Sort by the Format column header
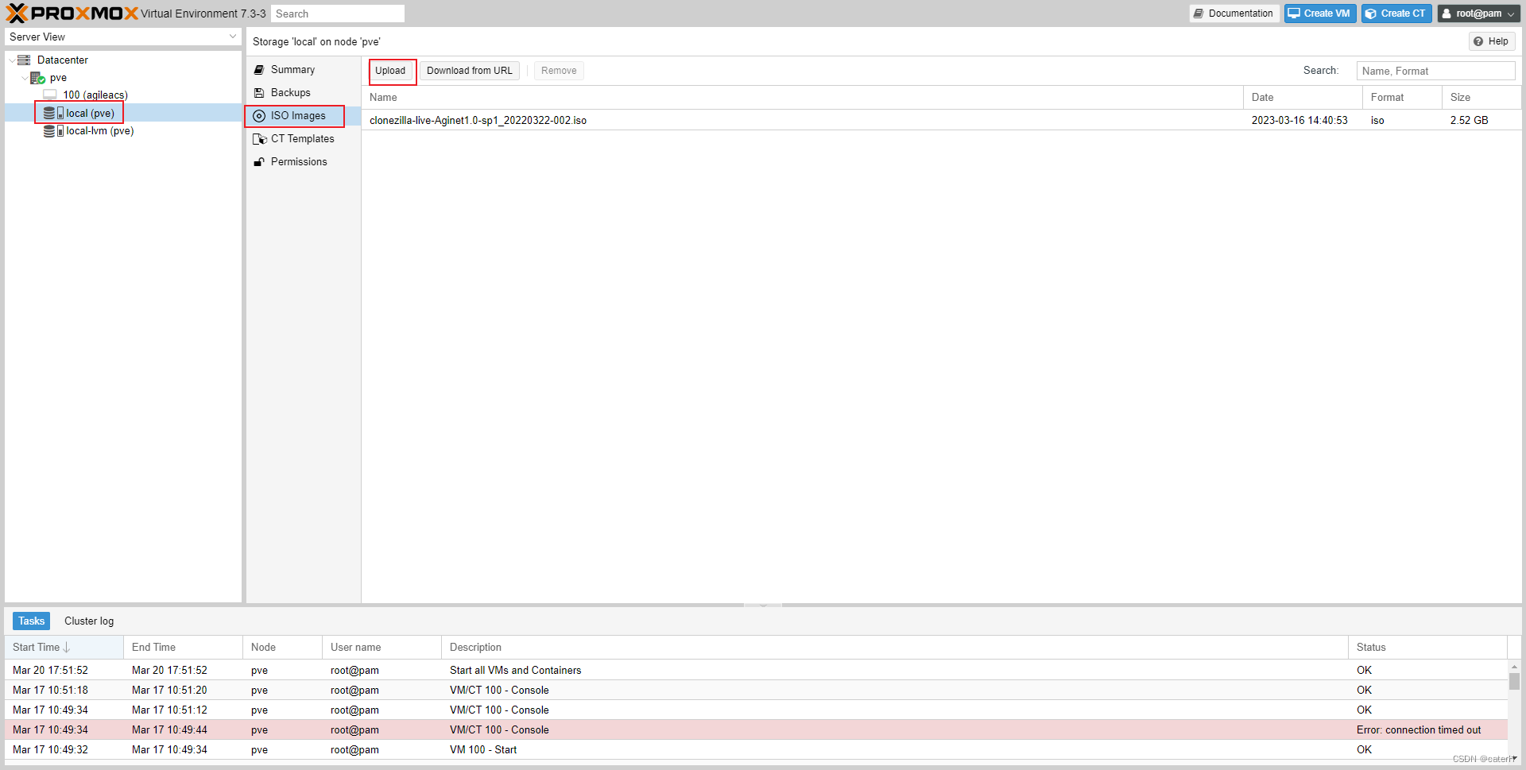1526x770 pixels. coord(1403,98)
